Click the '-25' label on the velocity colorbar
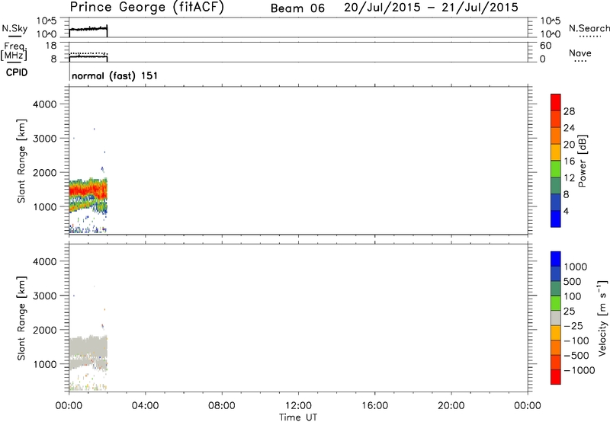Screen dimensions: 610x422 (573, 325)
